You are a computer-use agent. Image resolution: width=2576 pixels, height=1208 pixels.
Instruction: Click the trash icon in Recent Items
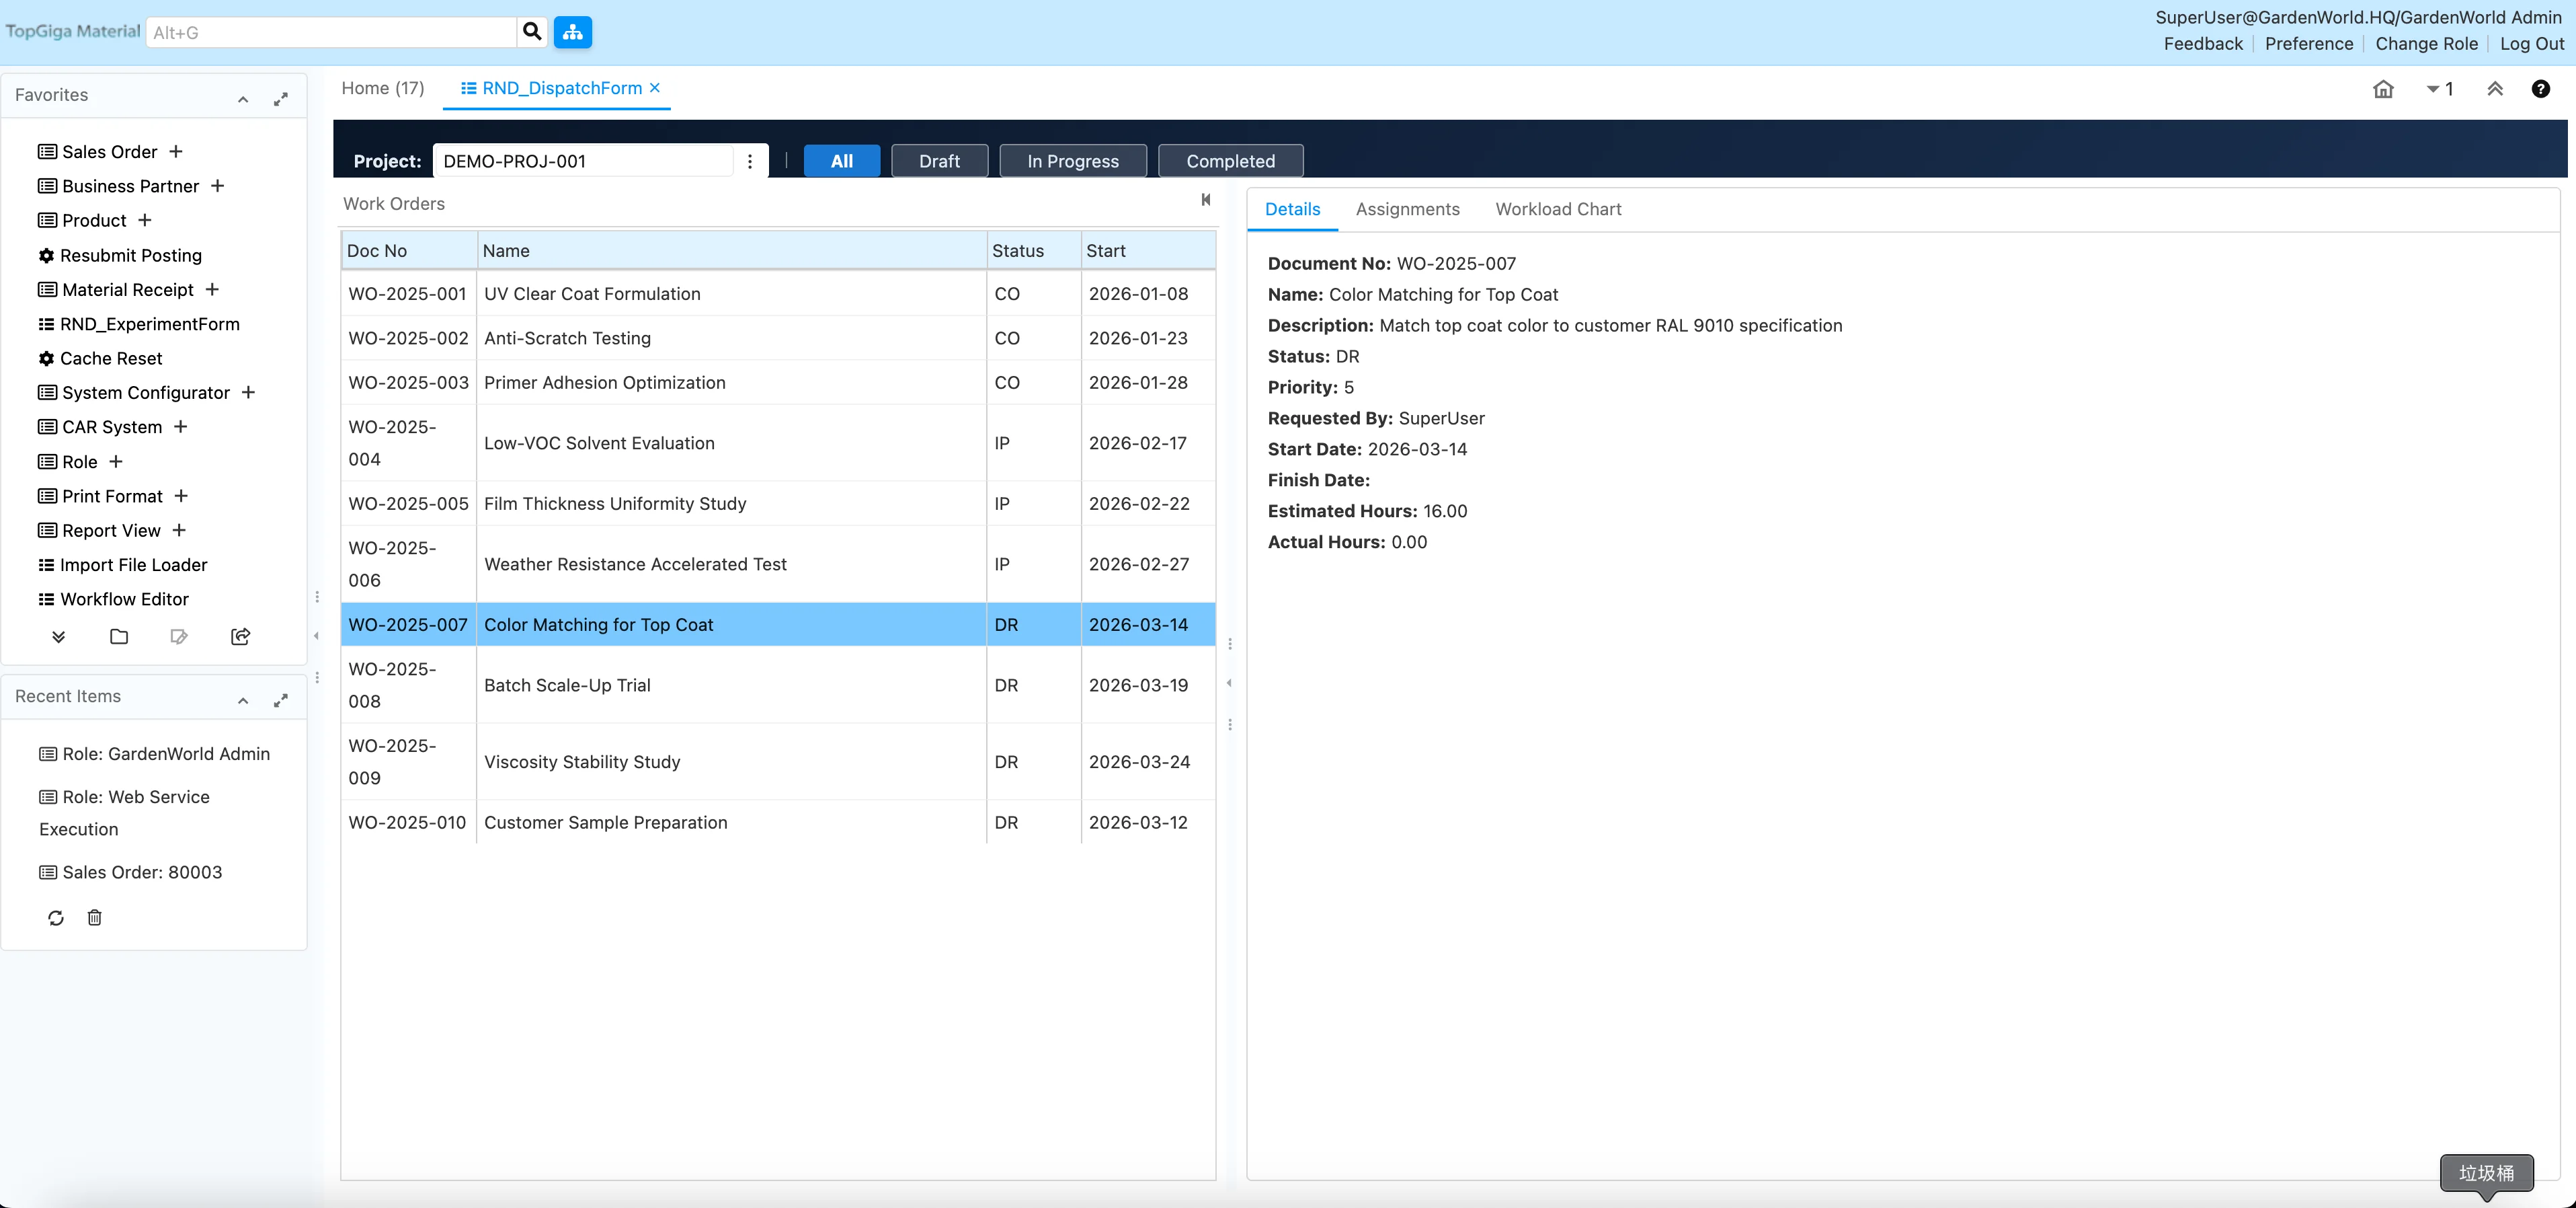(x=94, y=917)
